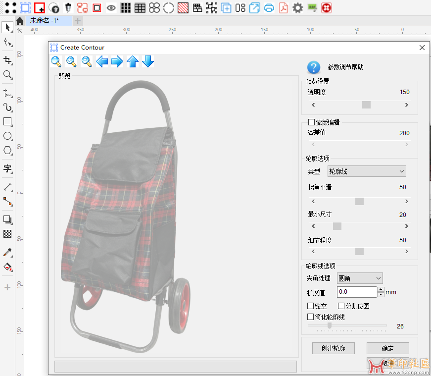
Task: Click the right arrow of 拐角平滑 slider
Action: (407, 202)
